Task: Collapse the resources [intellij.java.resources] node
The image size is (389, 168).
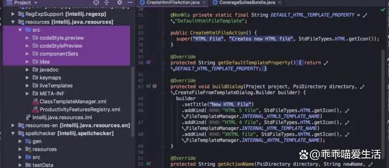Action: (13, 22)
